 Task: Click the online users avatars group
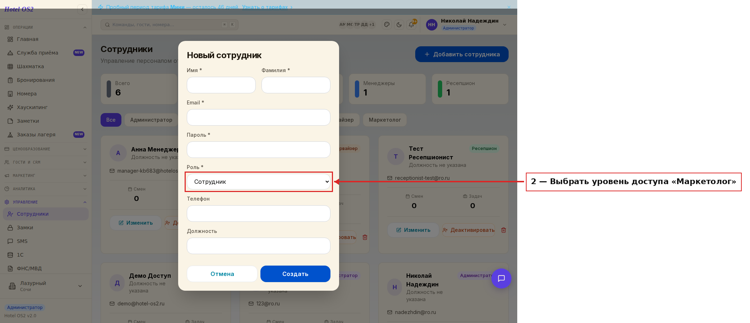357,24
